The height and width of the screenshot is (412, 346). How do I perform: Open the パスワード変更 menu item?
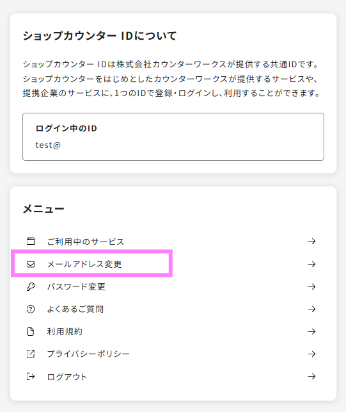click(x=173, y=286)
